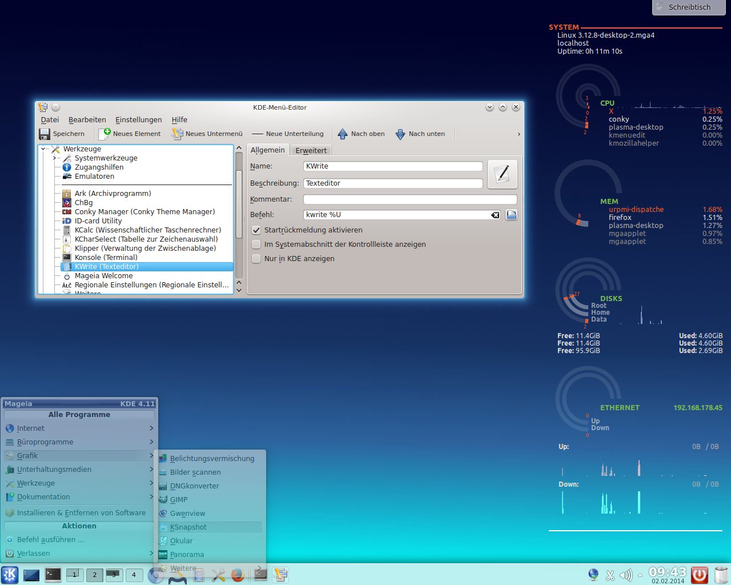Click the tree scrollbar down arrow
The height and width of the screenshot is (585, 731).
click(x=239, y=290)
